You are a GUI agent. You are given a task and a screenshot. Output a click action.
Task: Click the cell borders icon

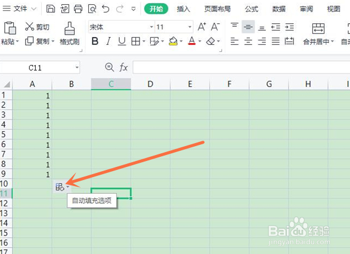pyautogui.click(x=135, y=41)
